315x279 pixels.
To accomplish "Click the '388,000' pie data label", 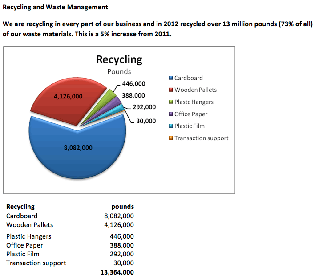I will (133, 95).
